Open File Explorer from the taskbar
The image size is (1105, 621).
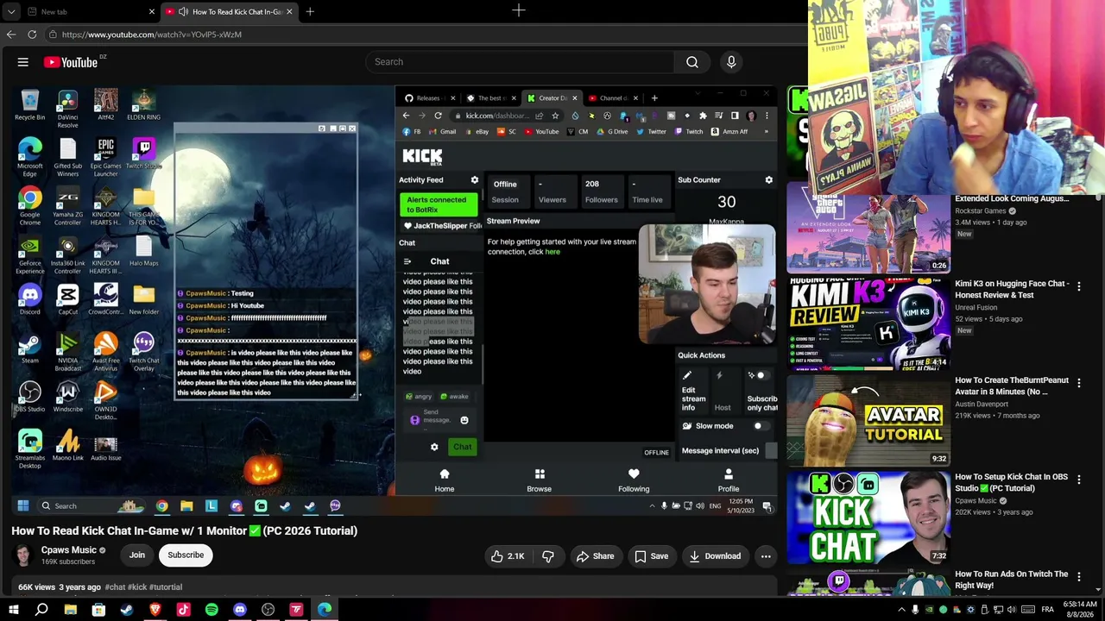point(70,610)
